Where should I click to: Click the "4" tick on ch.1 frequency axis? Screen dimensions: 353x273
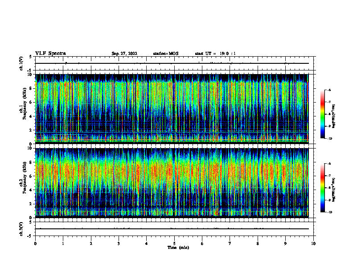[31, 116]
